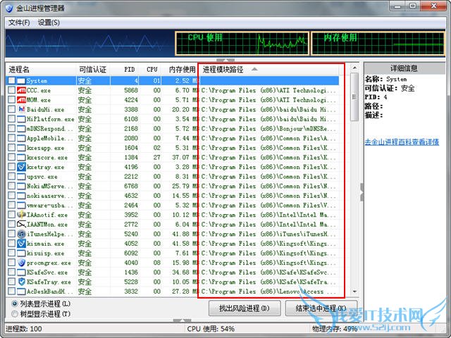Click iTunes path cell for iTunesHelper

(268, 234)
